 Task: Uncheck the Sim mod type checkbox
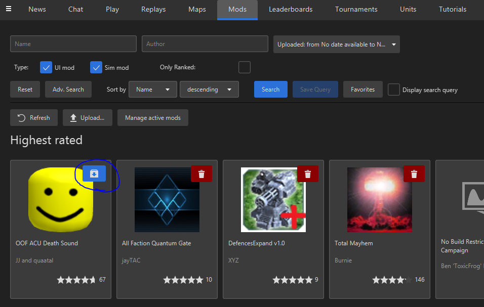[x=96, y=67]
